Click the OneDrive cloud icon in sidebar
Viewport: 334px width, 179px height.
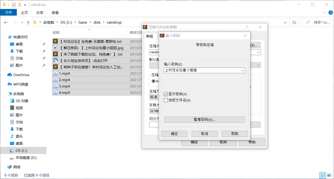pyautogui.click(x=10, y=75)
